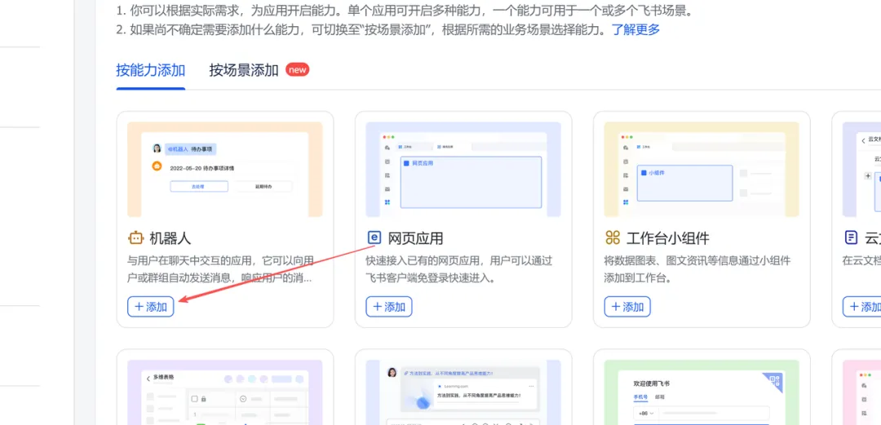Select the 机器人 card title
881x425 pixels.
(170, 238)
